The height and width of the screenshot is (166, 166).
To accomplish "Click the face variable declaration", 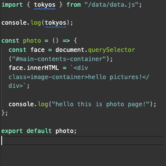I will tap(38, 50).
